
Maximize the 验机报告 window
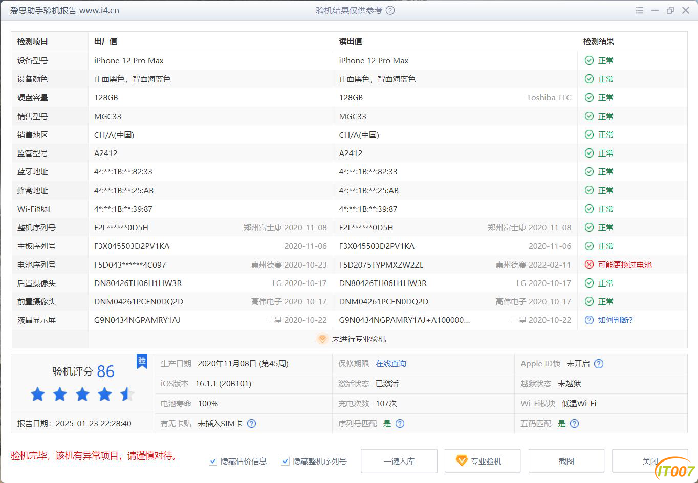coord(670,10)
